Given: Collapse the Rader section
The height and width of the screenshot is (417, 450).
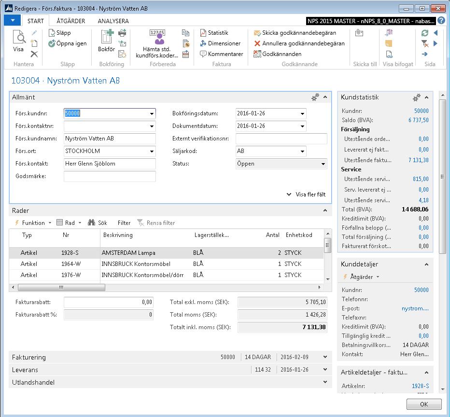Looking at the screenshot, I should (x=325, y=210).
